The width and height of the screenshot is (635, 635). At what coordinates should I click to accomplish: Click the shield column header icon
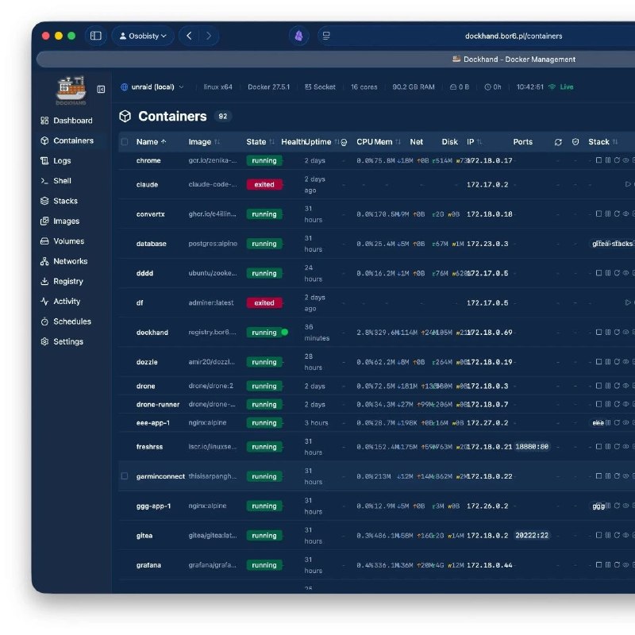click(575, 142)
